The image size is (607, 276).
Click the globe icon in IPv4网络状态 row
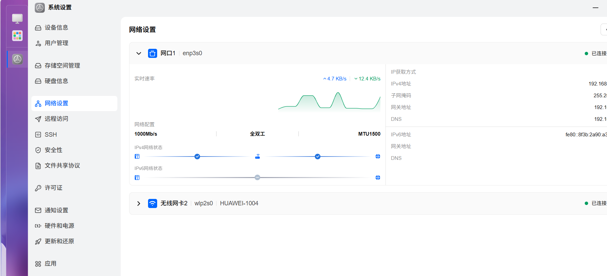[378, 157]
